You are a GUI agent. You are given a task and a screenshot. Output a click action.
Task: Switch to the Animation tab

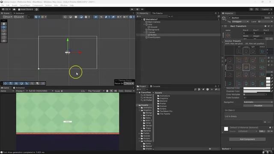pyautogui.click(x=19, y=88)
